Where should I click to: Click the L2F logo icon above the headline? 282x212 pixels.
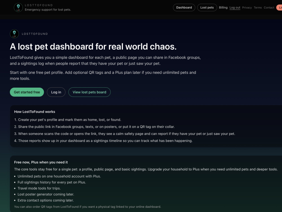tap(14, 34)
